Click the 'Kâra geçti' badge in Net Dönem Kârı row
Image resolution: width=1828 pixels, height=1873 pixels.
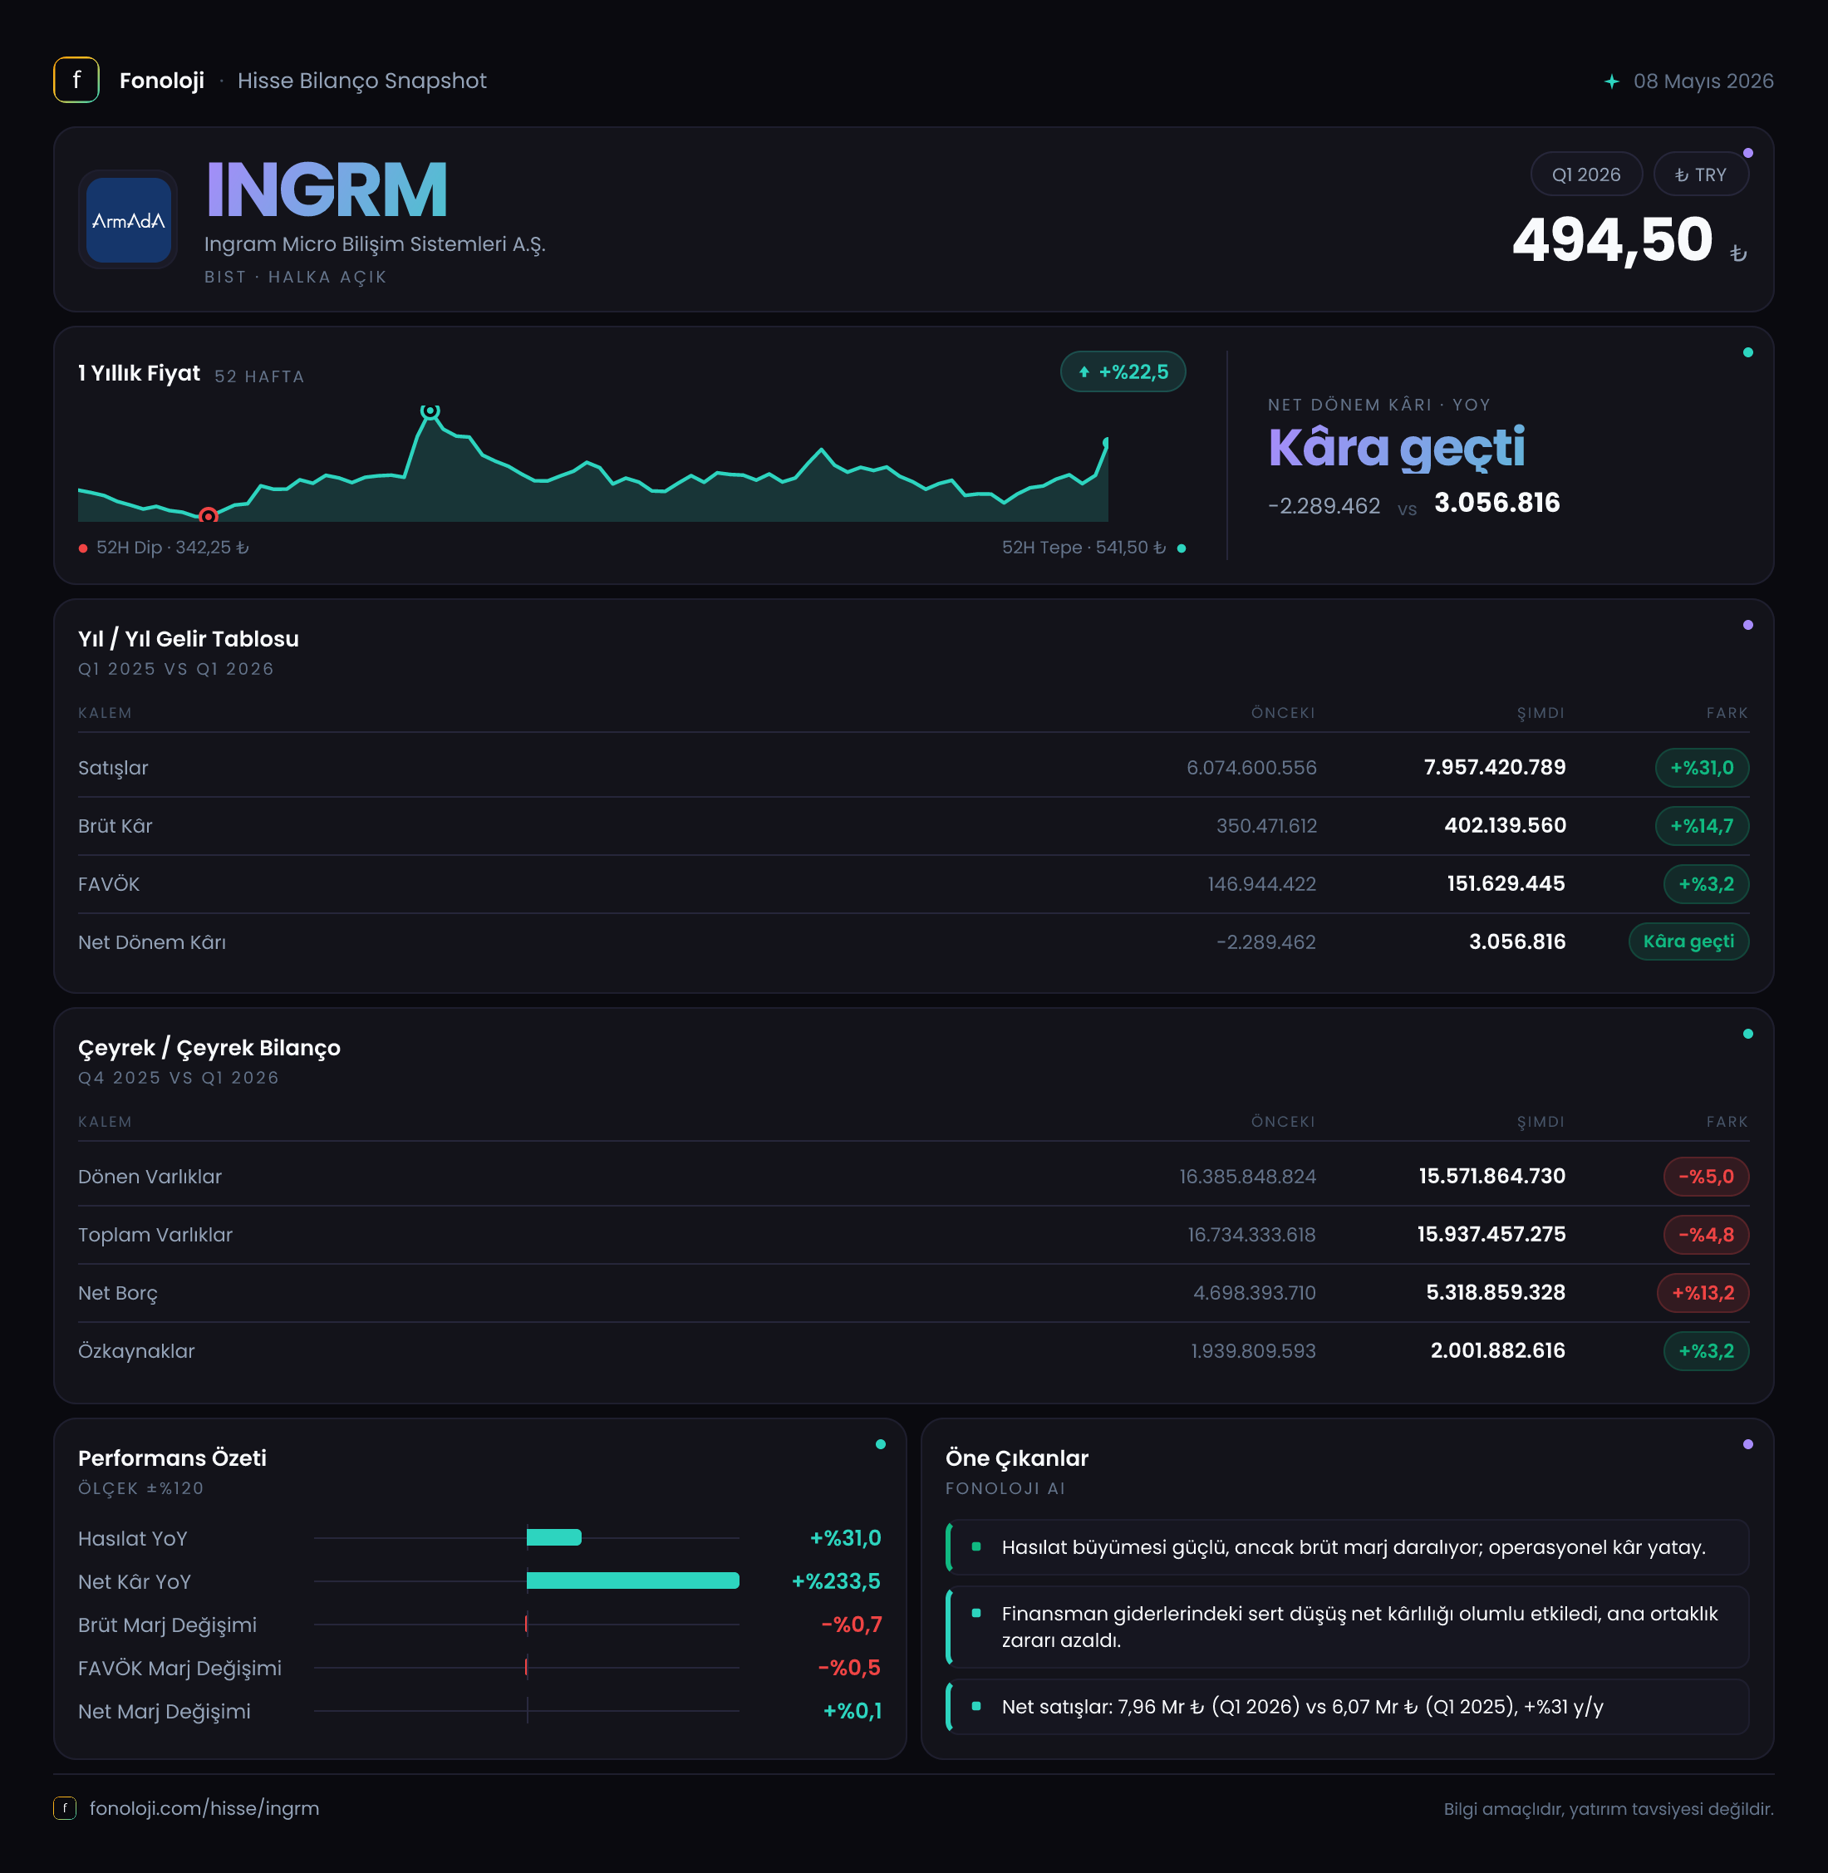(1688, 941)
